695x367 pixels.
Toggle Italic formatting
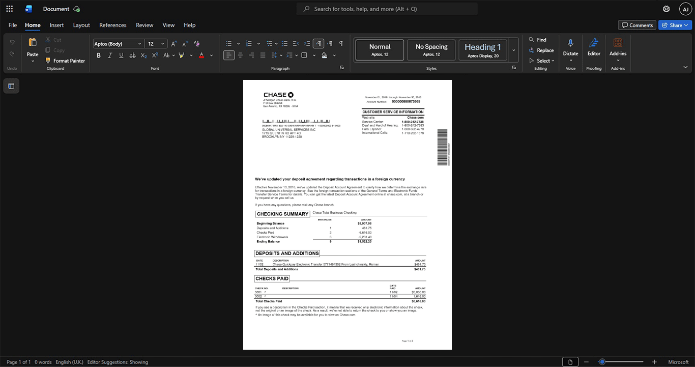coord(110,55)
